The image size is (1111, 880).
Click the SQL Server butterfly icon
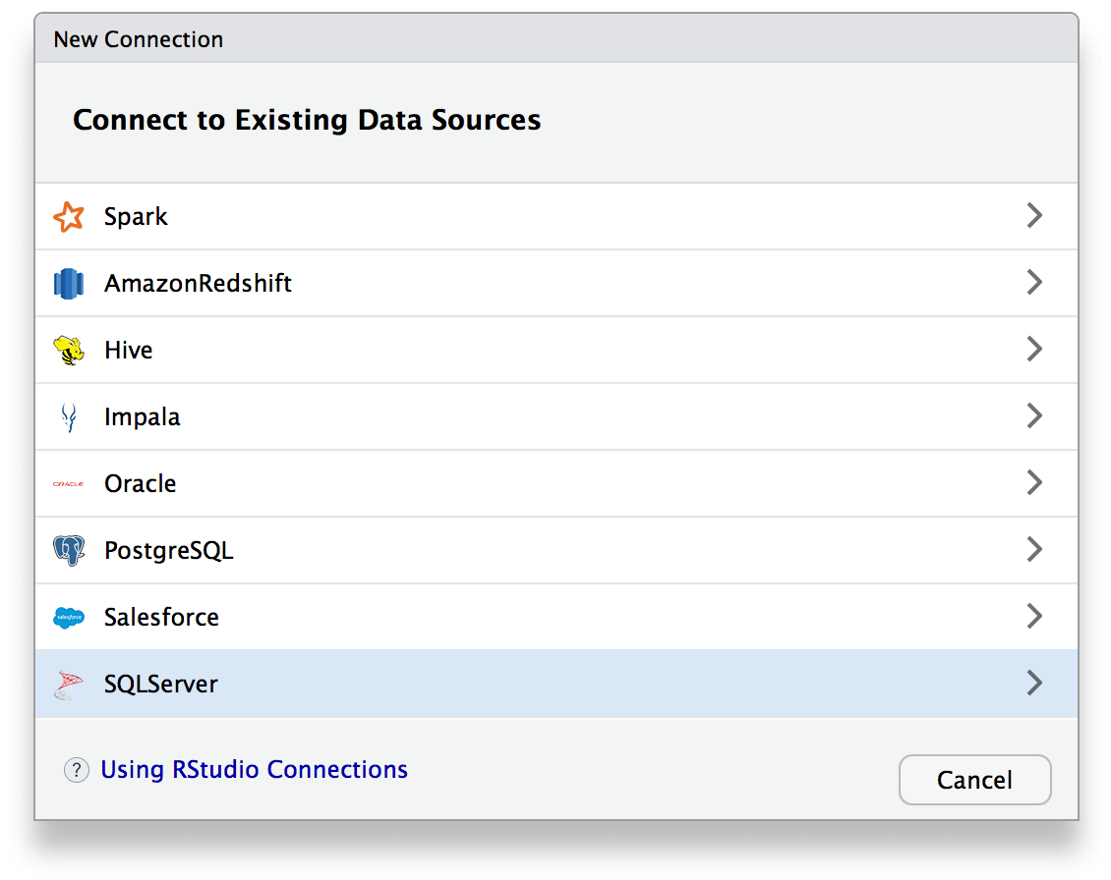(68, 684)
